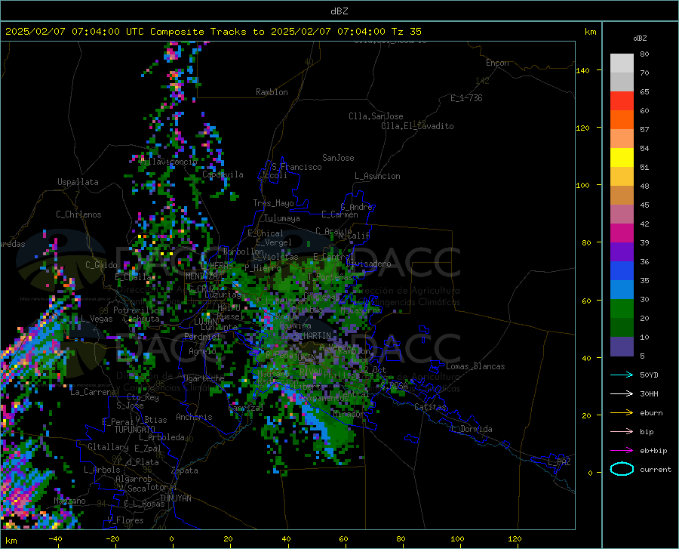The width and height of the screenshot is (679, 549).
Task: Click the 'TUNUYAN' map label
Action: pos(175,498)
